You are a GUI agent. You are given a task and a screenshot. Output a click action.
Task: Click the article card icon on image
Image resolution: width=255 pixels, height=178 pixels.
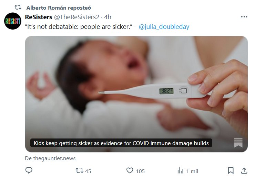tap(238, 143)
